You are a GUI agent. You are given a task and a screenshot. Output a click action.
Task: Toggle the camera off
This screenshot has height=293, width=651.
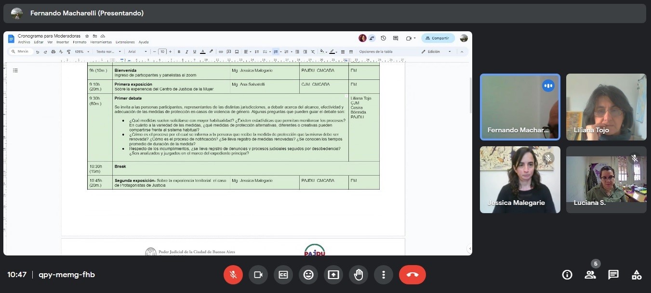258,275
